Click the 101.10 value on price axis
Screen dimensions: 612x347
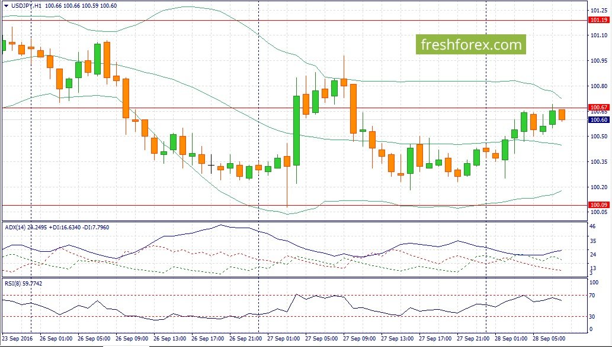click(x=599, y=35)
